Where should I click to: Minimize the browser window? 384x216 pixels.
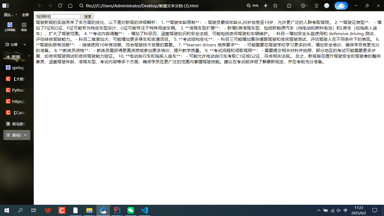(x=356, y=6)
